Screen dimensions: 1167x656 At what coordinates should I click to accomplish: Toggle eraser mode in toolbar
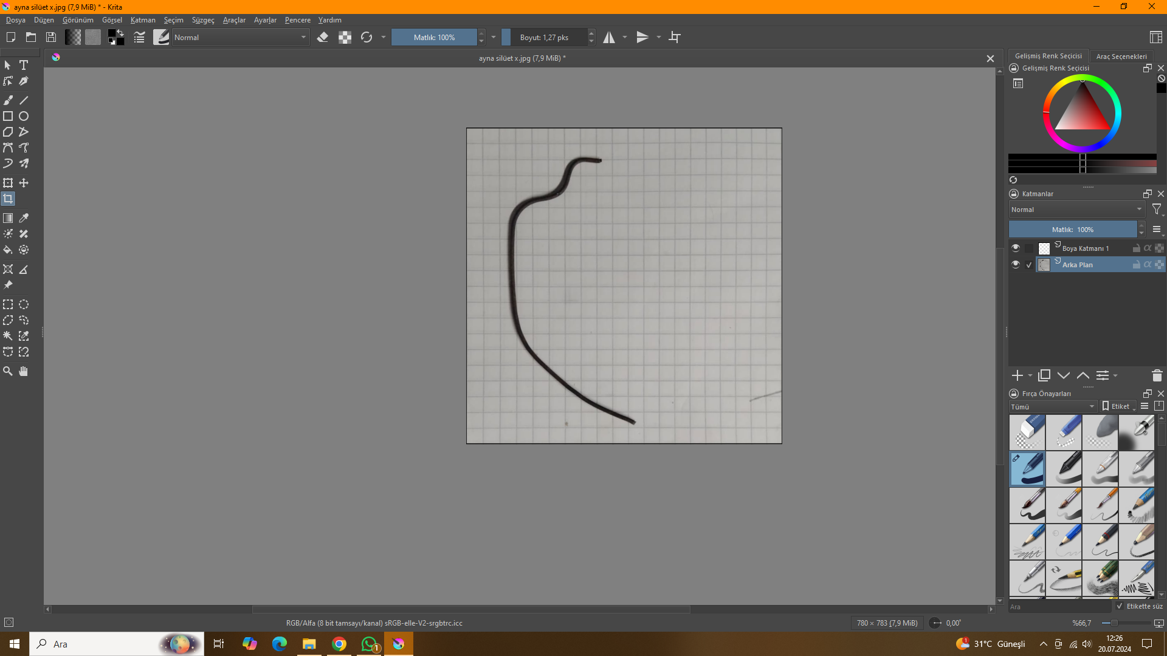click(x=323, y=38)
